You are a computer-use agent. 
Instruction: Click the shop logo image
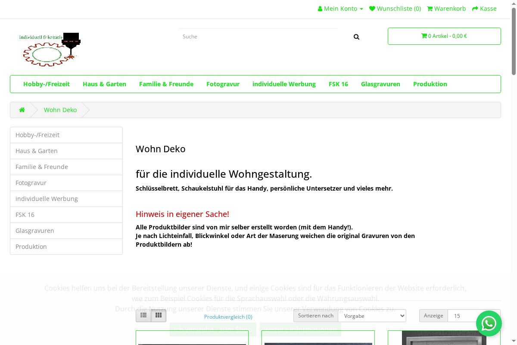(x=50, y=49)
